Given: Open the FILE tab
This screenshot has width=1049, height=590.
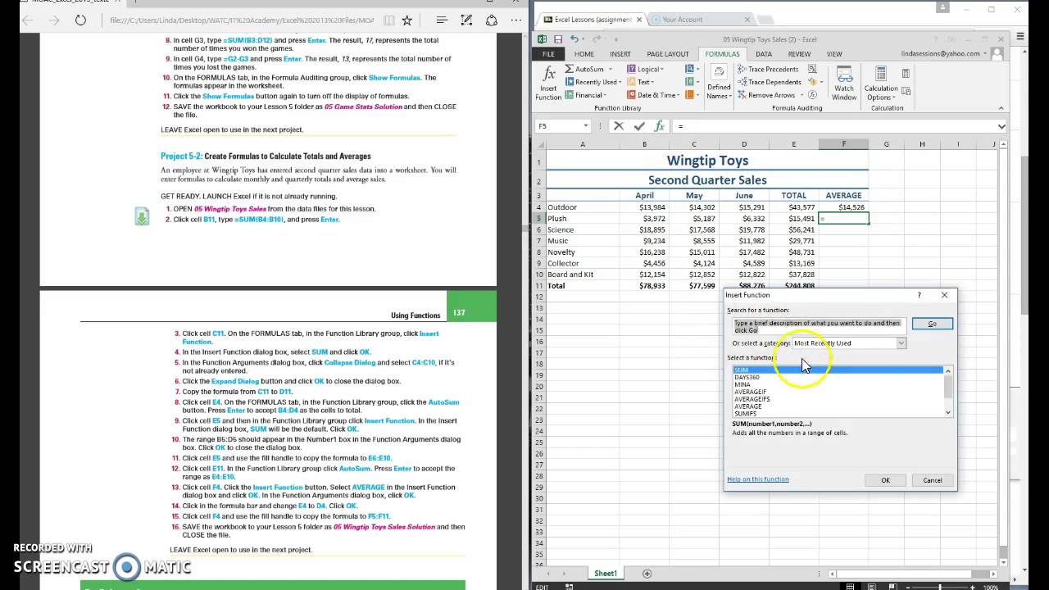Looking at the screenshot, I should 548,54.
